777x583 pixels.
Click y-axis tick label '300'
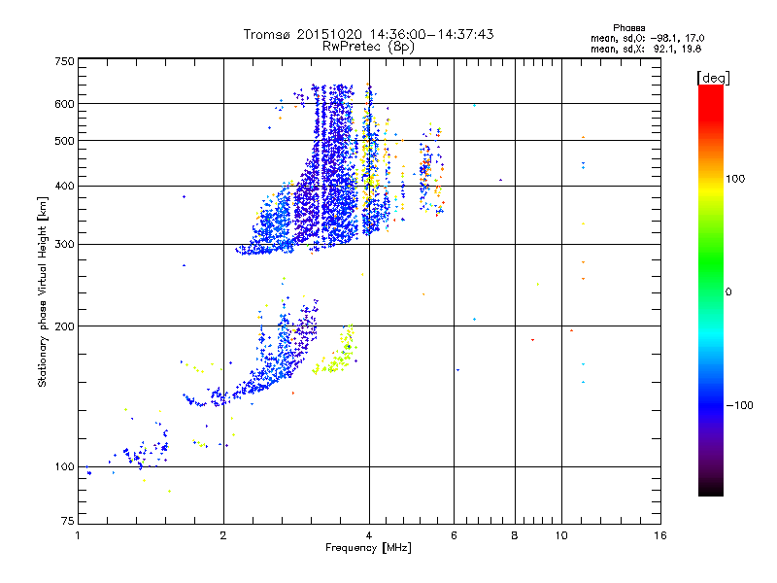tap(64, 245)
